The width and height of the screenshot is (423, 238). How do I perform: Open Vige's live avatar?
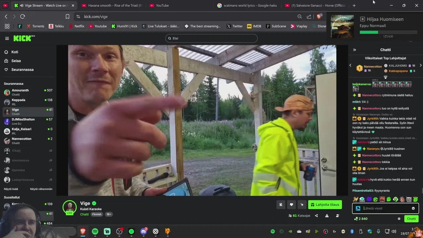pos(70,207)
